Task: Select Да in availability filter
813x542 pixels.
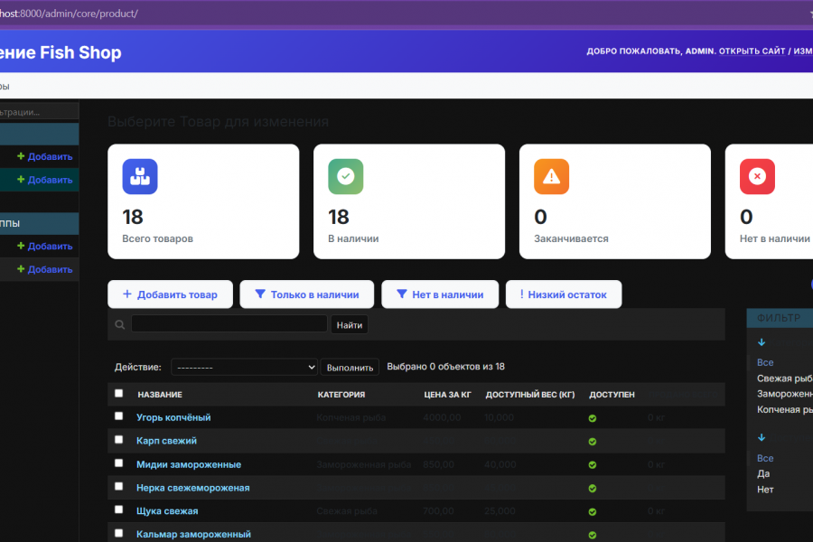Action: tap(763, 474)
